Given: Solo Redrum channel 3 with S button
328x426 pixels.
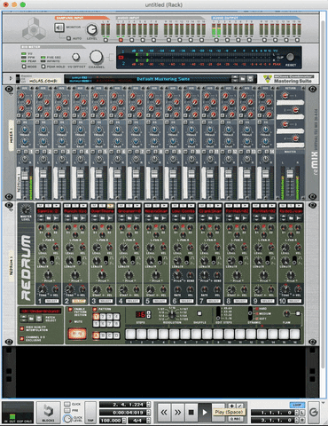Looking at the screenshot, I should [x=102, y=205].
